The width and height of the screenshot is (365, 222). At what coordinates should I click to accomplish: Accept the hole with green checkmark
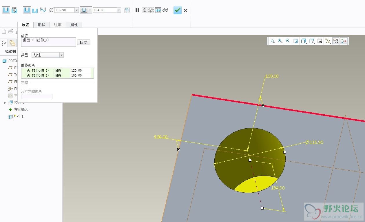[x=178, y=10]
